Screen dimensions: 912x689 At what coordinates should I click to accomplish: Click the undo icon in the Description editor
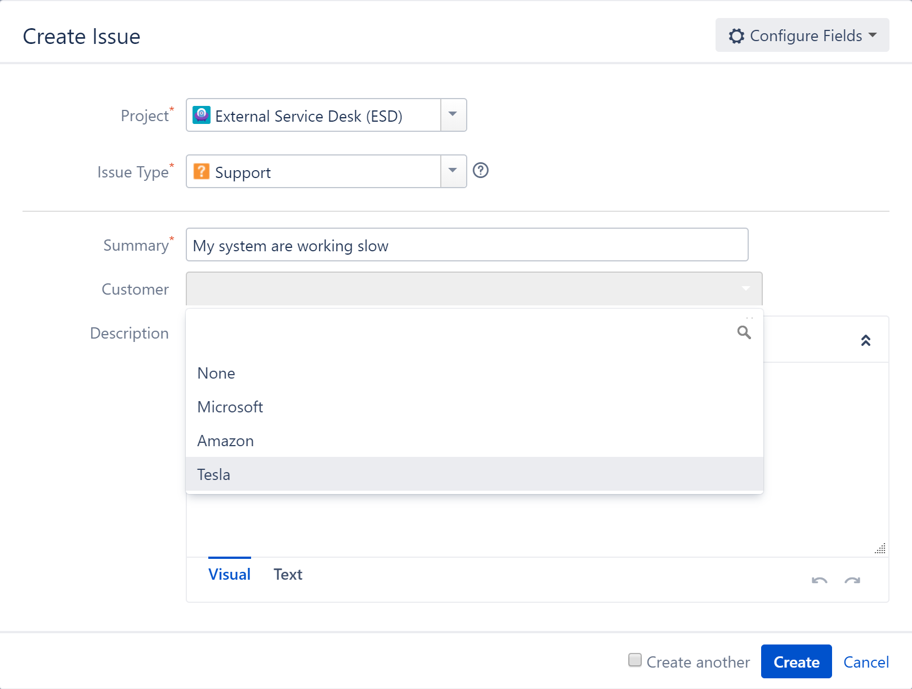[x=820, y=580]
